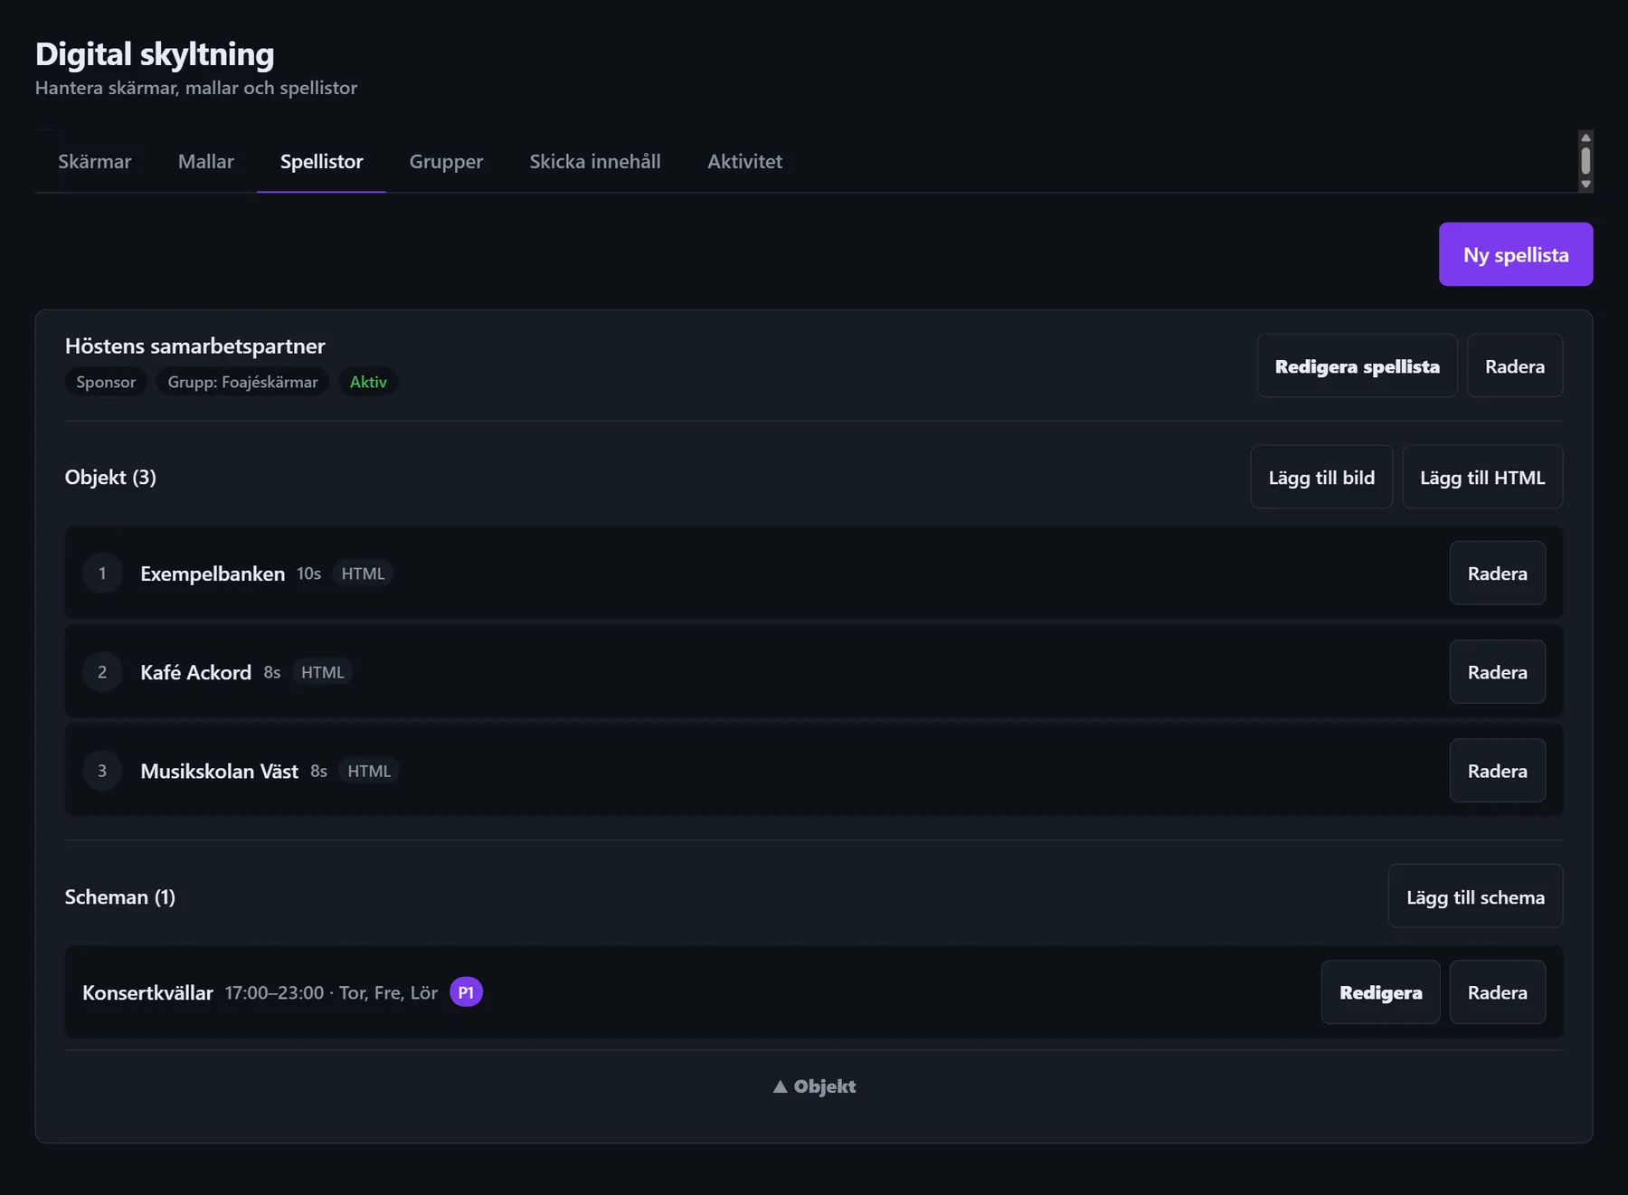The width and height of the screenshot is (1628, 1195).
Task: Open the Skicka innehåll tab
Action: point(595,161)
